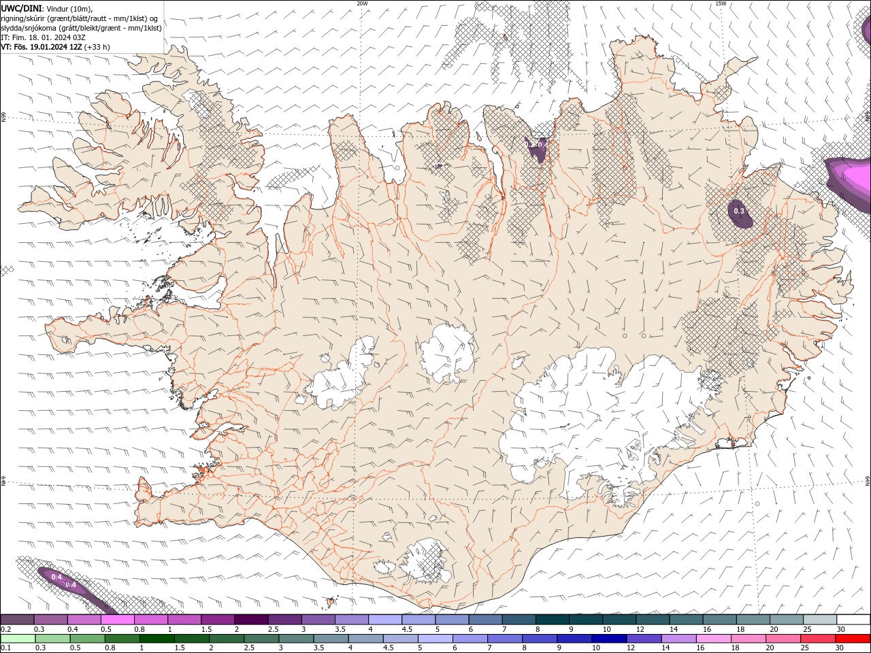
Task: Select the darkest purple snow swatch starting at 2
Action: coord(251,620)
